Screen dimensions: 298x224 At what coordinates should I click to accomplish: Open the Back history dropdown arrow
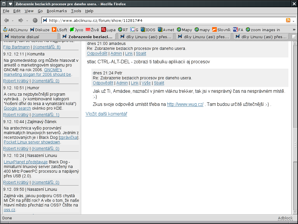13,21
